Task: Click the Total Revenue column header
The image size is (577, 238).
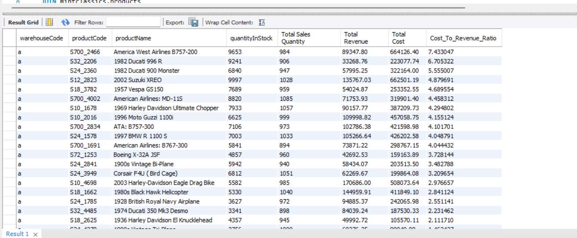Action: point(365,38)
